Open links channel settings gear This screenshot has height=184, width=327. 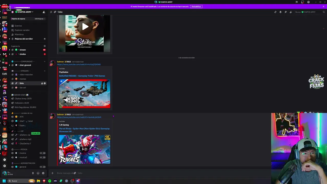coord(45,83)
